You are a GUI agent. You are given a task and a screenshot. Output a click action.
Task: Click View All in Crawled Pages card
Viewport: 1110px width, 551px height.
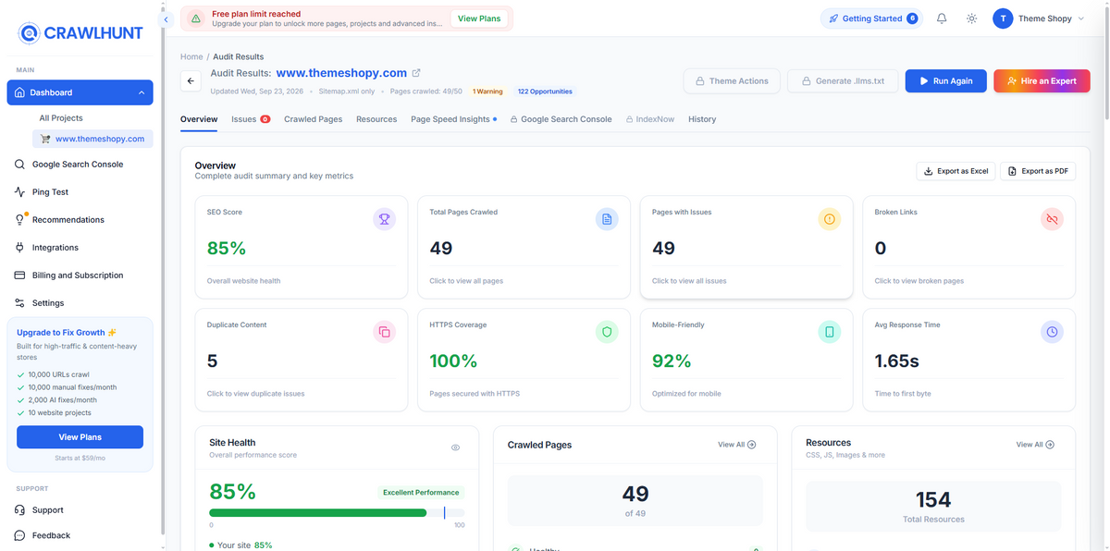tap(737, 445)
